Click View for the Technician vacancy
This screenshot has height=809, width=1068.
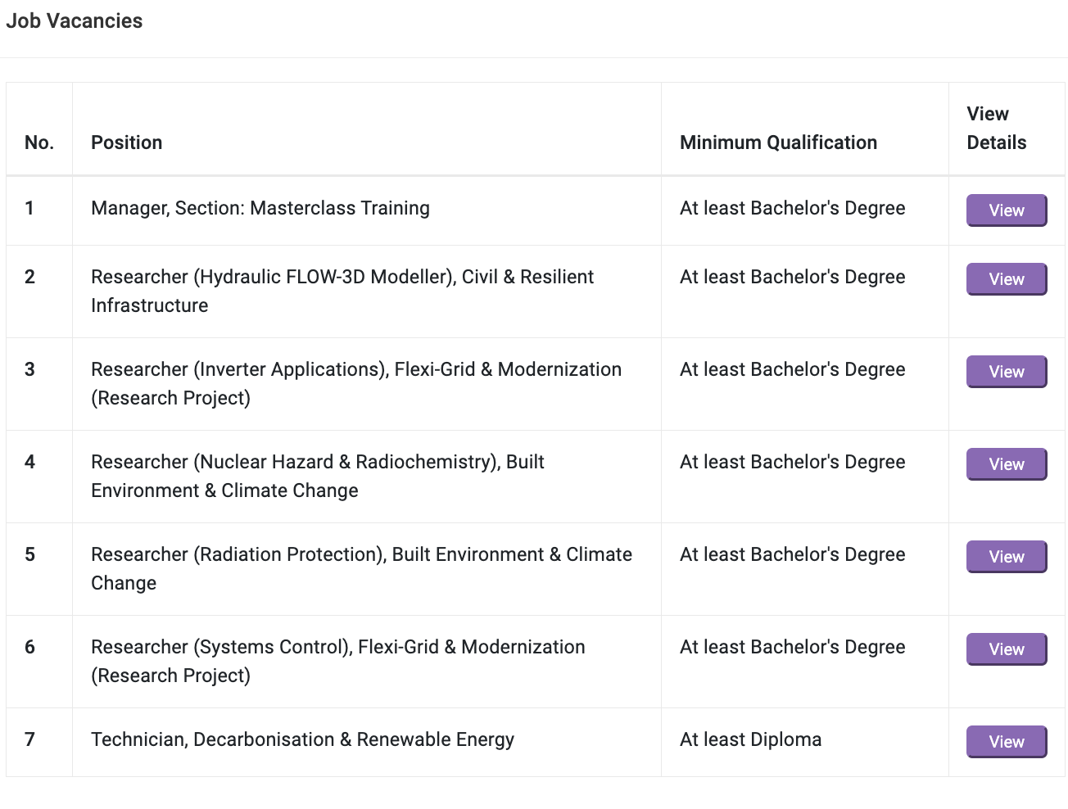1006,742
